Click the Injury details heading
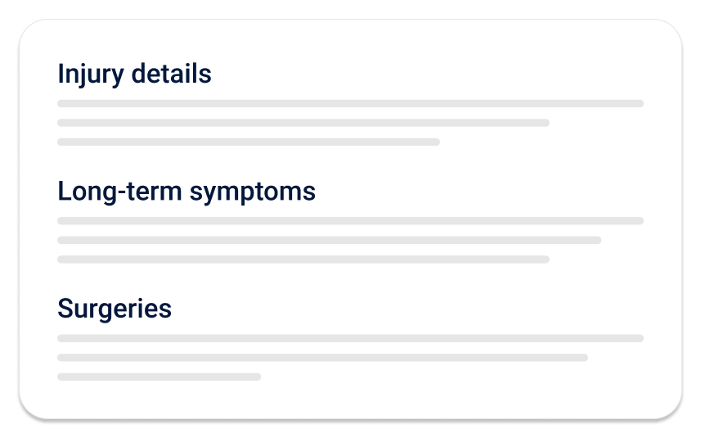Viewport: 701px width, 438px height. pyautogui.click(x=134, y=75)
